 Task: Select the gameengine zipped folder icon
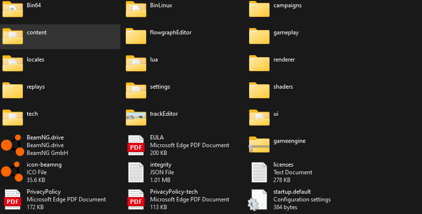(259, 145)
